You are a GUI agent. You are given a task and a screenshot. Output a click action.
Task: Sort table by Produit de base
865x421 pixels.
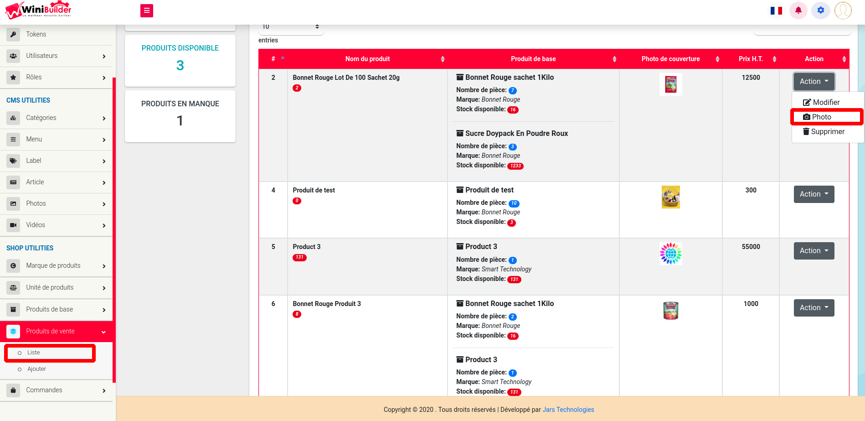pyautogui.click(x=533, y=59)
